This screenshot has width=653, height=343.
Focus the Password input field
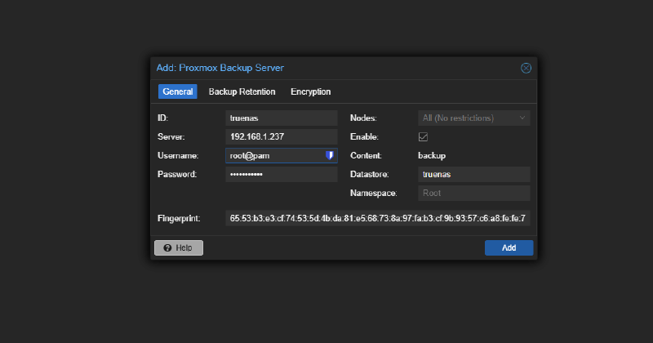[282, 174]
